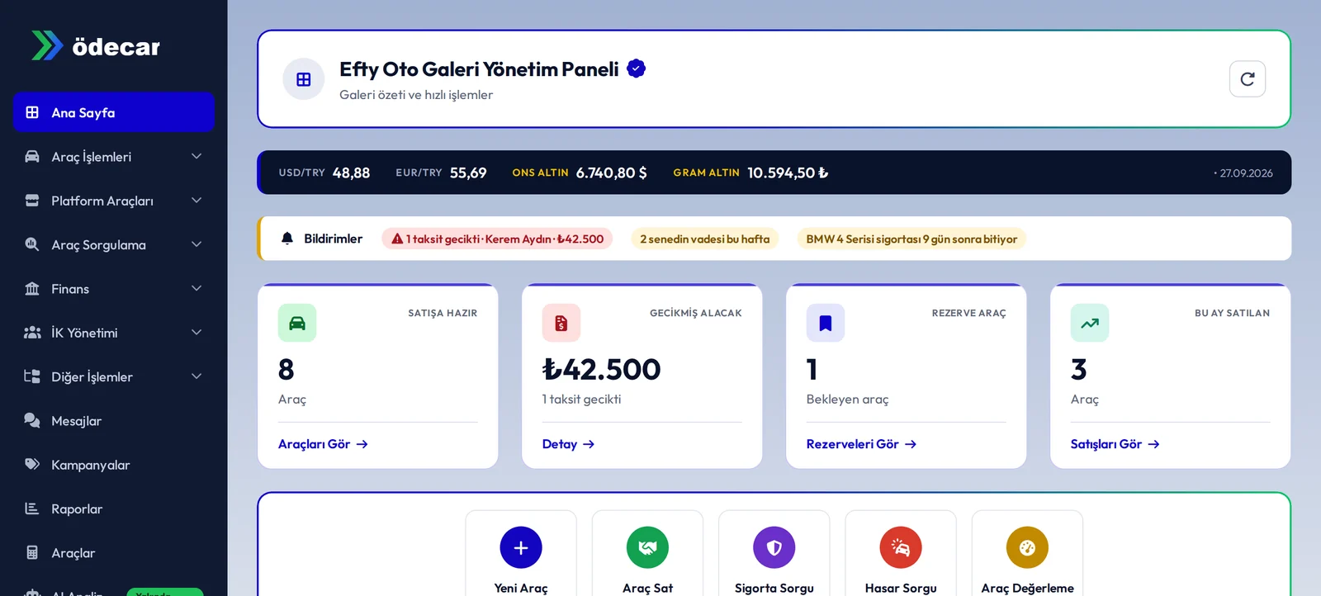
Task: Click the ₺42.500 overdue amount
Action: [602, 369]
